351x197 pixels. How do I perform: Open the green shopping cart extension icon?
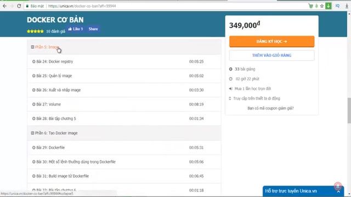coord(311,6)
